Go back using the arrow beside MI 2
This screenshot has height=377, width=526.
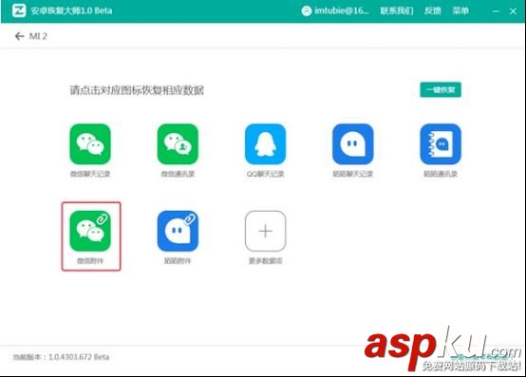pyautogui.click(x=19, y=36)
